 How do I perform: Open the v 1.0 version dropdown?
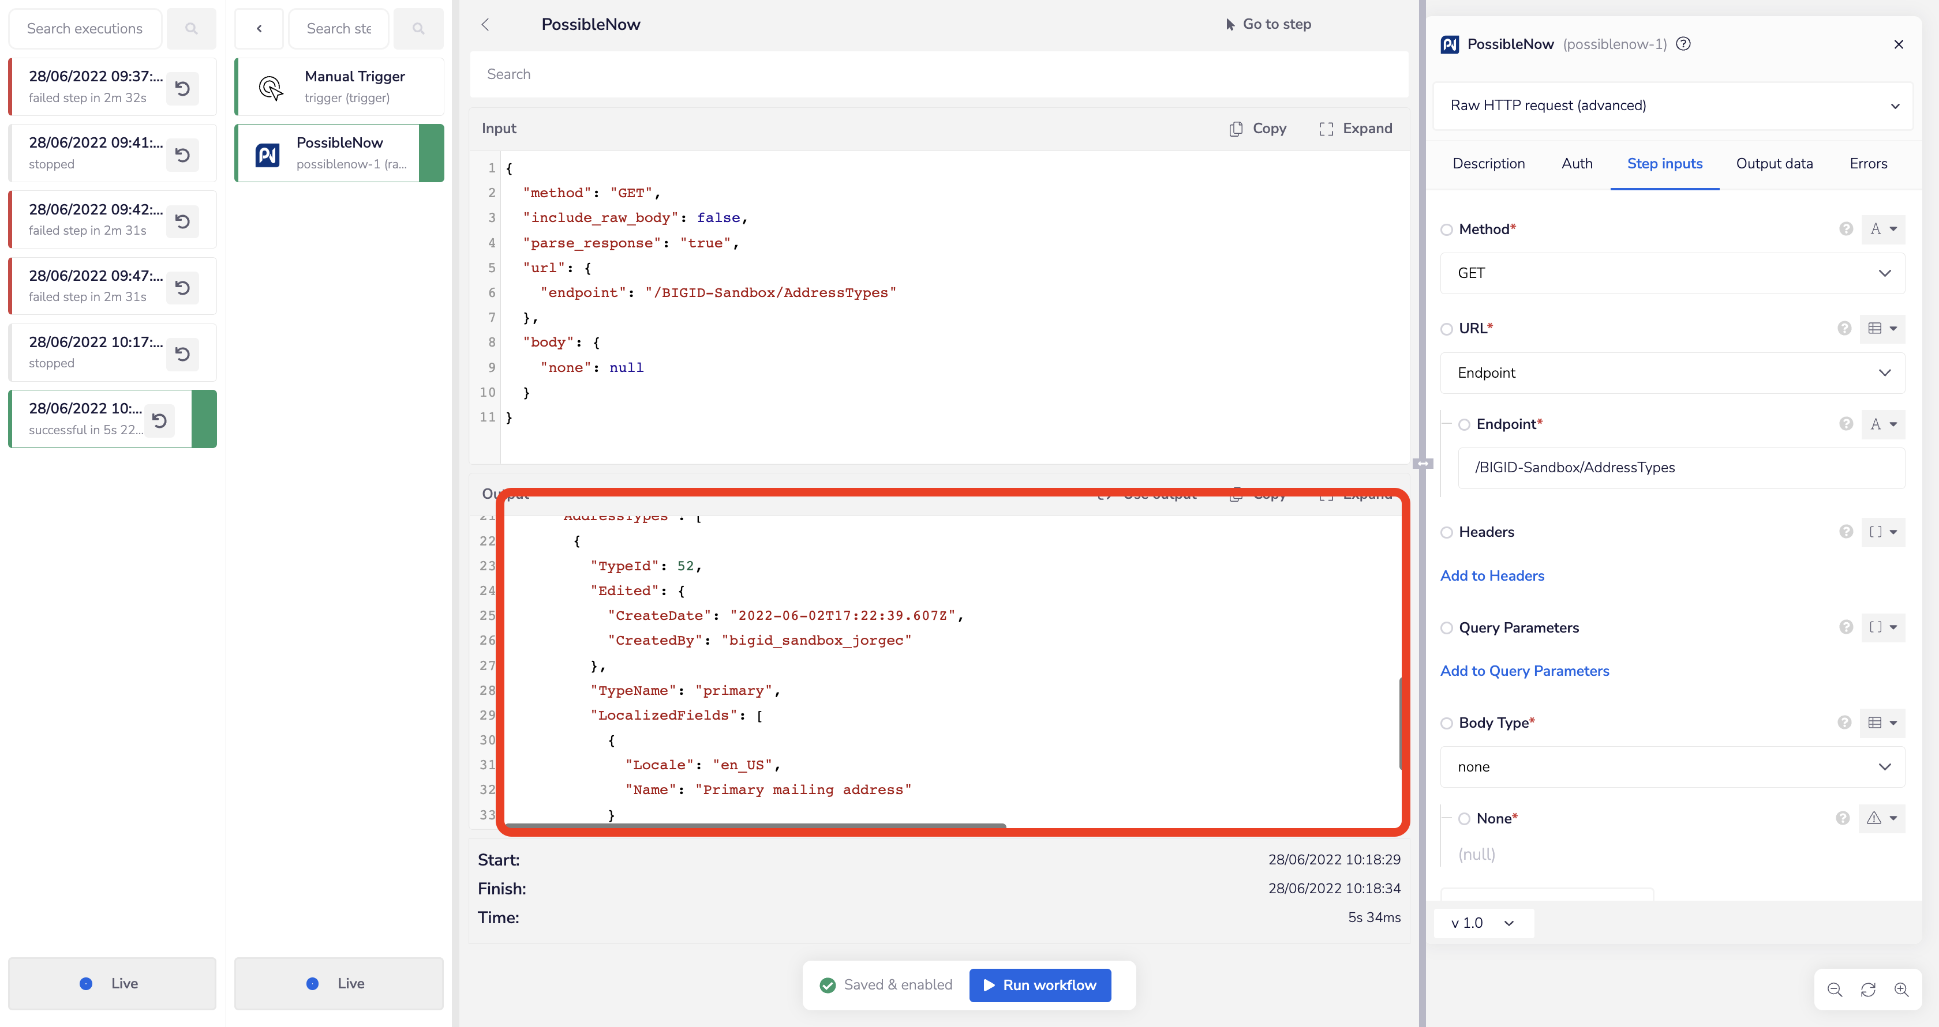tap(1482, 923)
